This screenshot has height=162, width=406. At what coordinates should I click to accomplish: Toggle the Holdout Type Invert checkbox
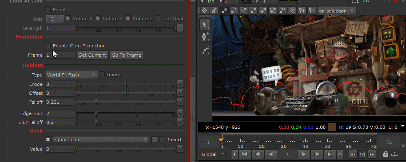pos(102,75)
